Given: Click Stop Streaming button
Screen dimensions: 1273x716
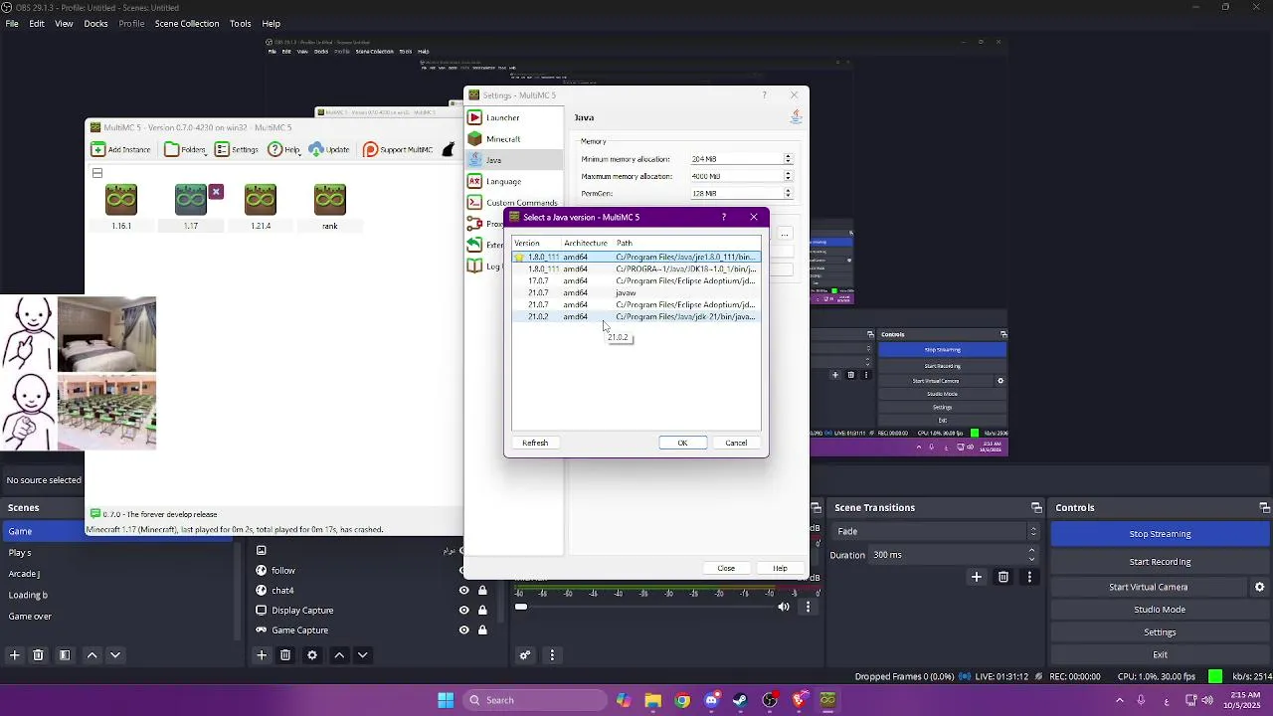Looking at the screenshot, I should pos(1160,534).
